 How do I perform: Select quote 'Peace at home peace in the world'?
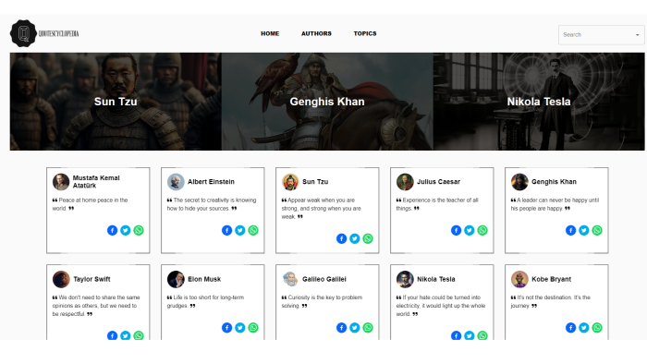[90, 204]
